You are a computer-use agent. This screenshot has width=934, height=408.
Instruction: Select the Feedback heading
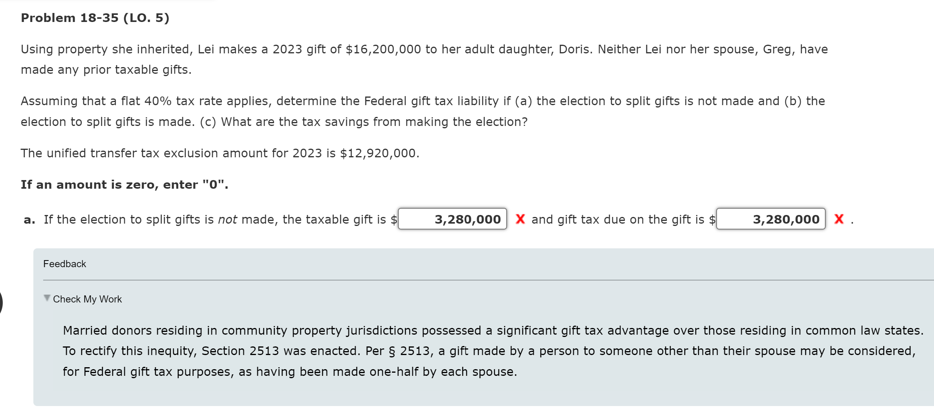(64, 264)
